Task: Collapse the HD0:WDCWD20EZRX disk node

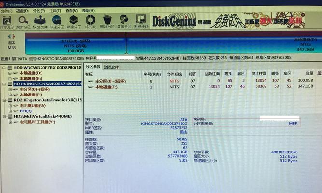Action: [4, 68]
